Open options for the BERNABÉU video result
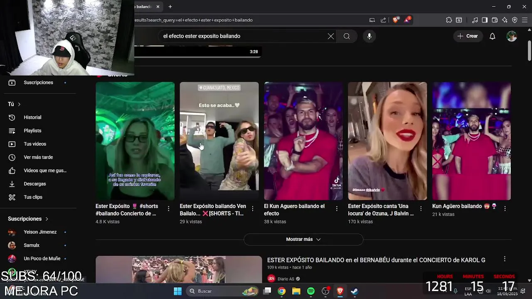Screen dimensions: 532x299 tap(505, 259)
